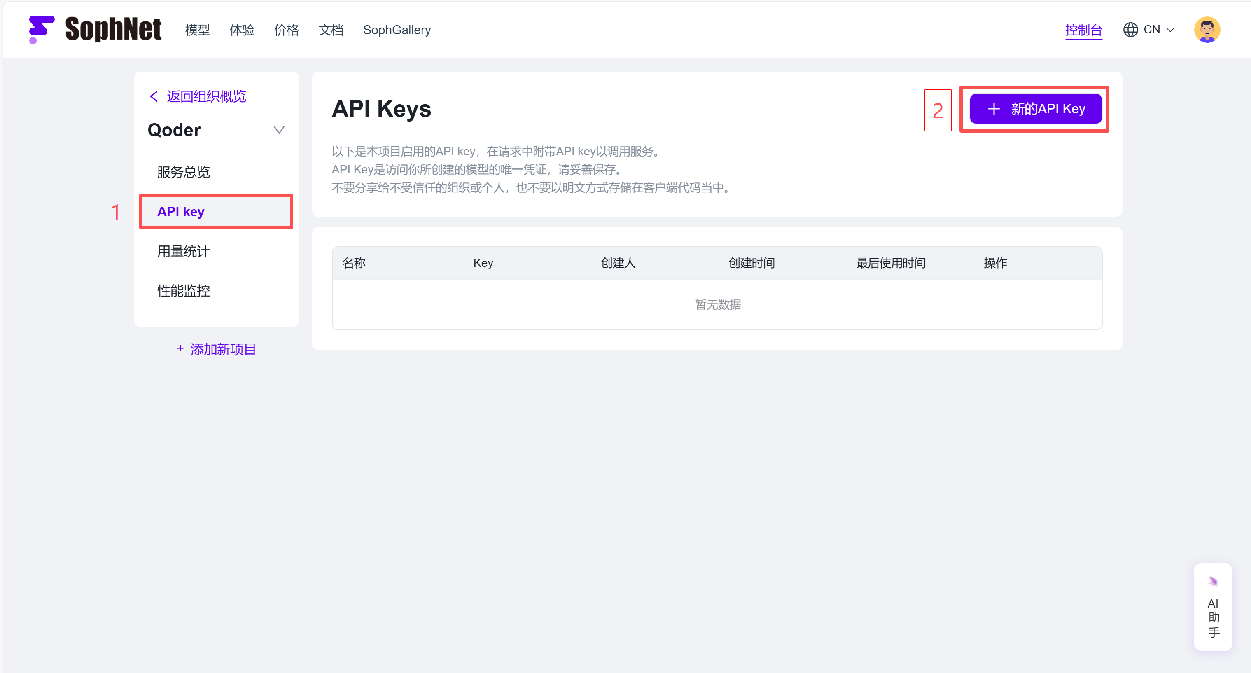Click the 返回组织概览 link
The image size is (1251, 673).
pyautogui.click(x=206, y=97)
